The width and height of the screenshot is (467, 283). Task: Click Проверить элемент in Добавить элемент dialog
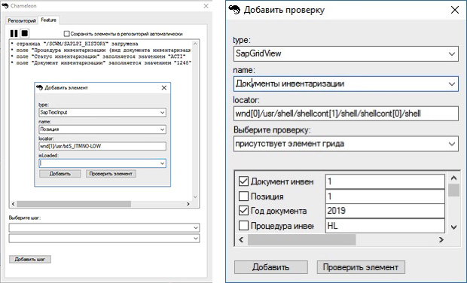(x=111, y=174)
